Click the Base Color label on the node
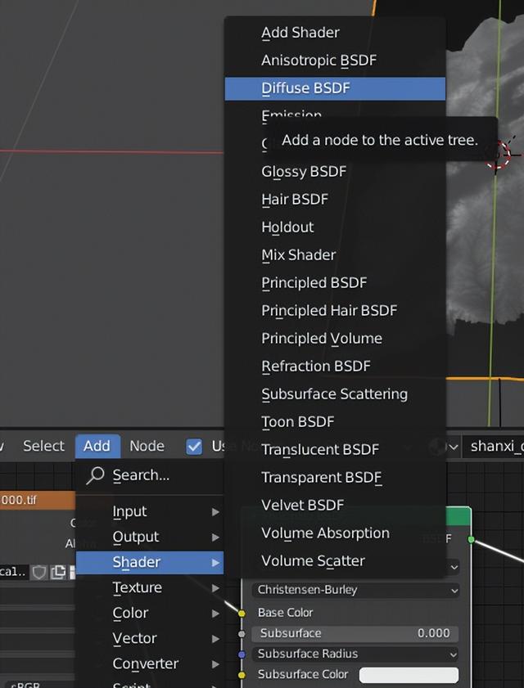This screenshot has height=688, width=524. click(286, 613)
